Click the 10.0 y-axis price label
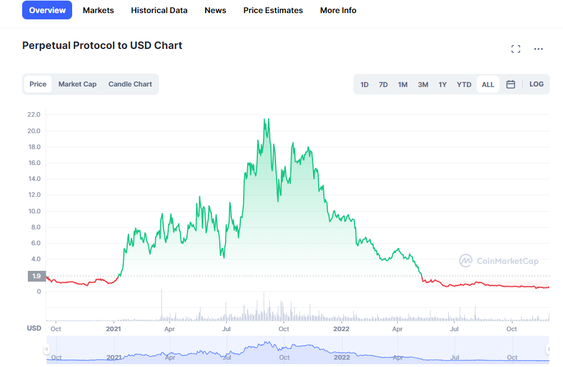Image resolution: width=563 pixels, height=367 pixels. click(35, 211)
